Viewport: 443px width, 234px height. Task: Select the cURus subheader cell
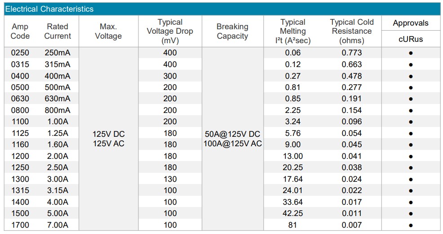pos(411,39)
